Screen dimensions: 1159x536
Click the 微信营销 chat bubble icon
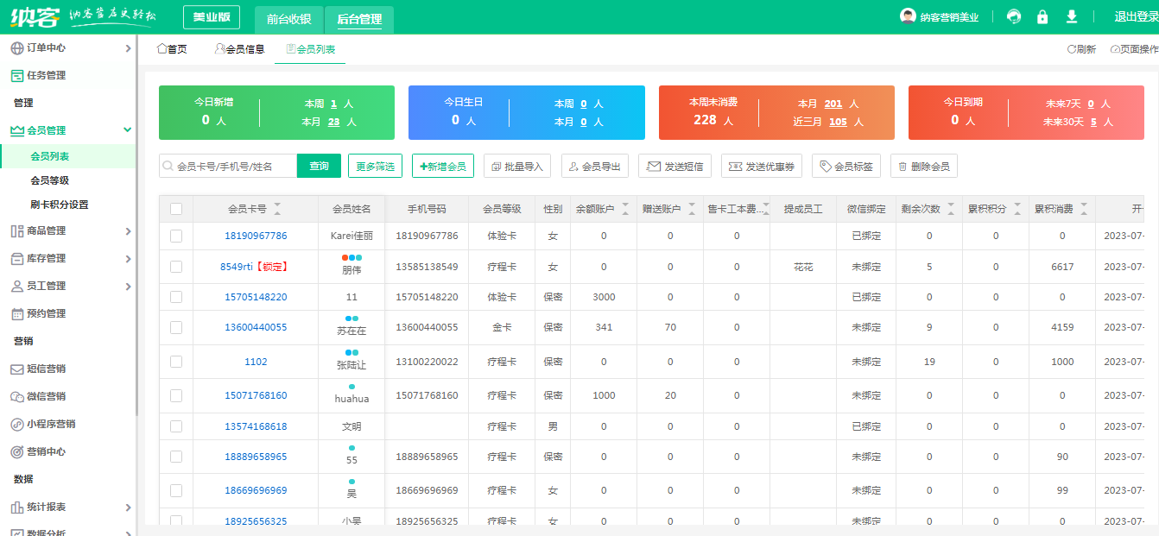[x=17, y=396]
